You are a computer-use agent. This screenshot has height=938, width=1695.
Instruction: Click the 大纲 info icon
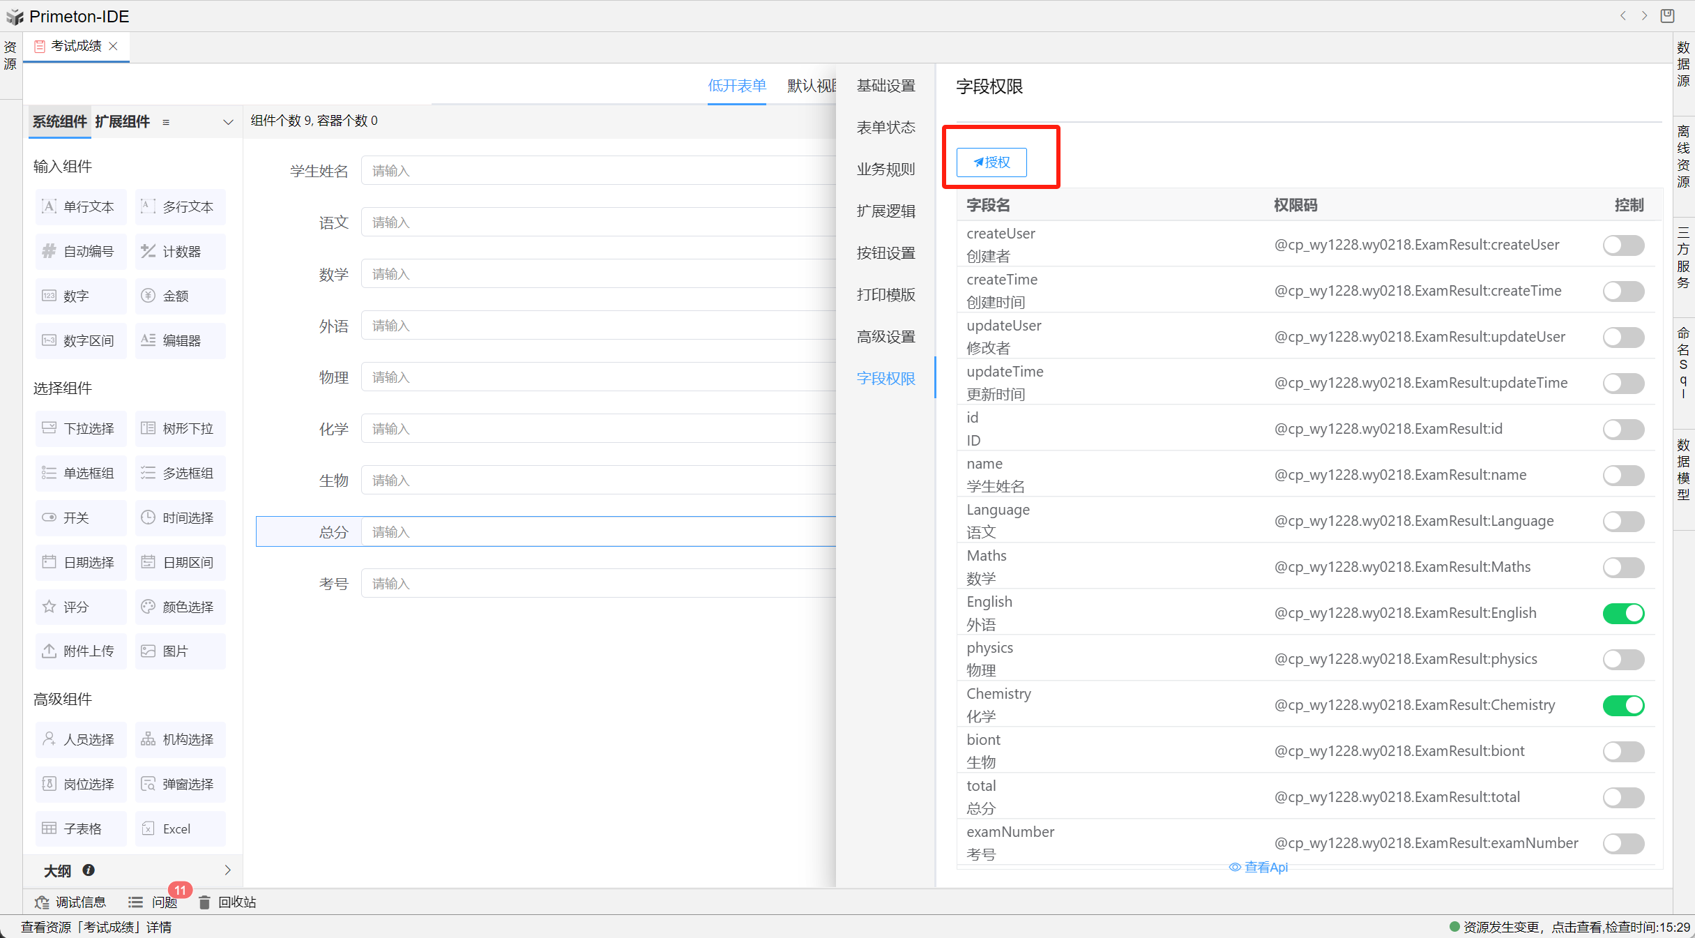coord(89,870)
